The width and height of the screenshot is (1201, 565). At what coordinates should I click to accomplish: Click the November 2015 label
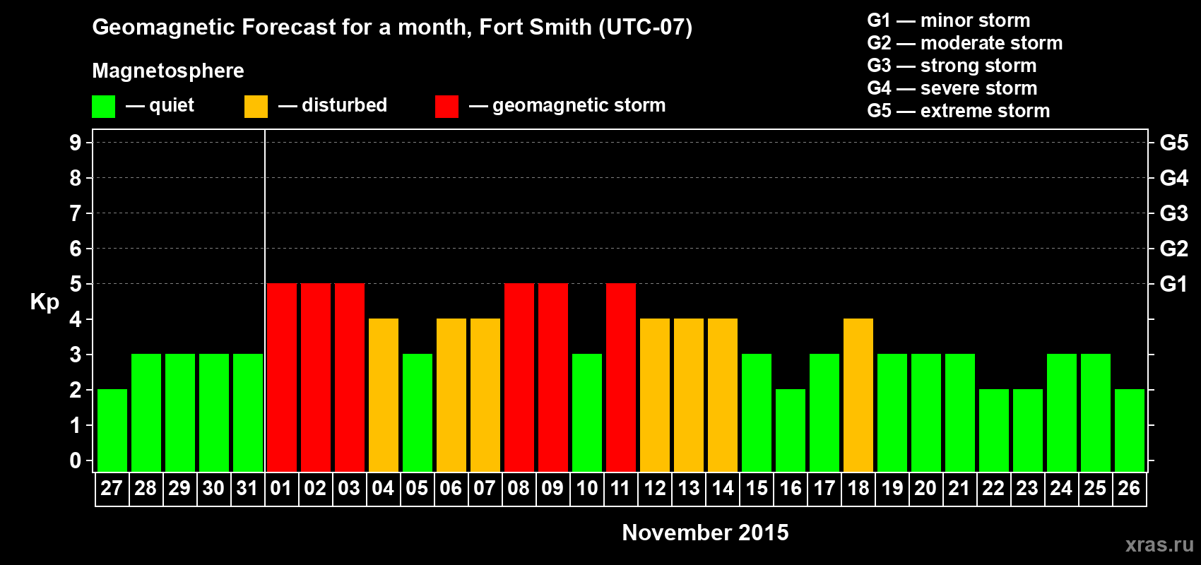tap(705, 533)
